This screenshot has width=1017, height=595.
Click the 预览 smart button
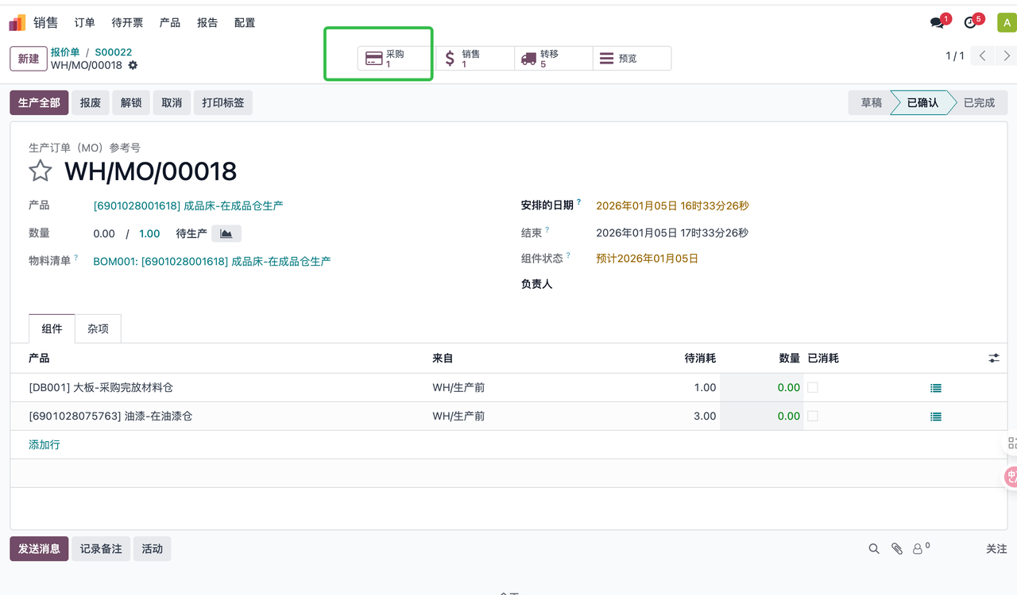pyautogui.click(x=632, y=58)
